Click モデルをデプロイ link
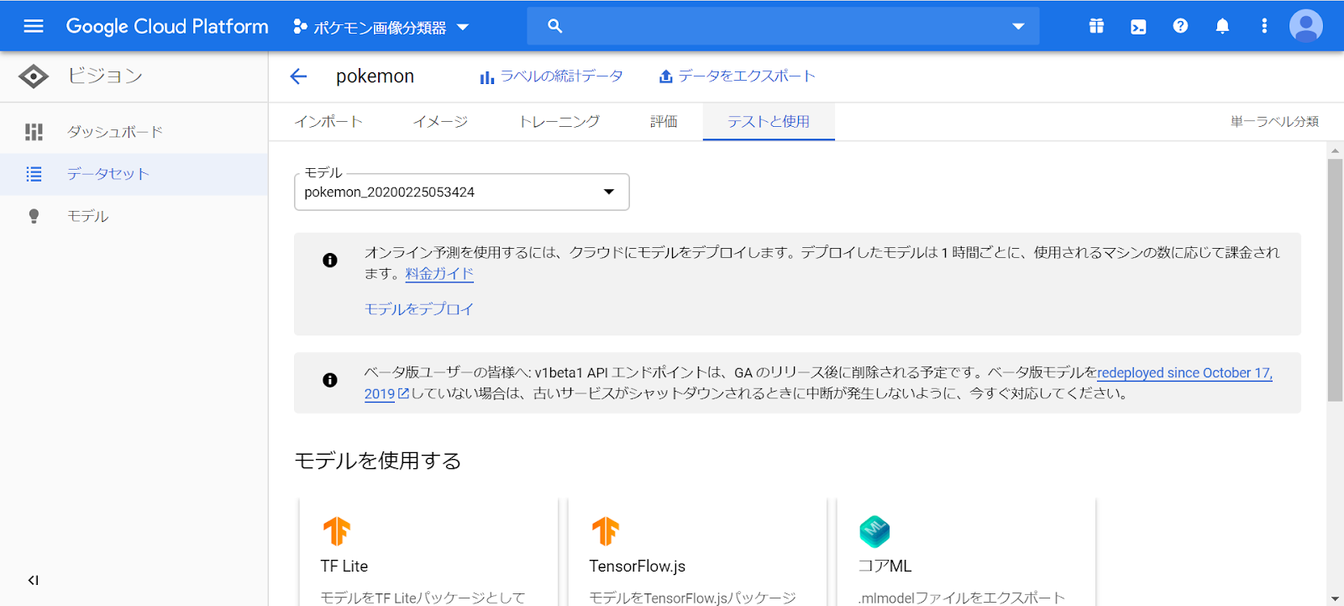This screenshot has width=1344, height=606. (418, 309)
